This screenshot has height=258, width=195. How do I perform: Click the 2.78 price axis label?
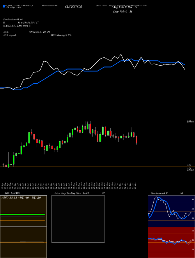coord(189,165)
